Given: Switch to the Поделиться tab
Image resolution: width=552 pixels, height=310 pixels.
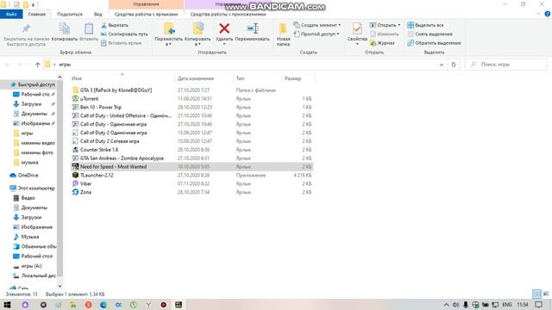Looking at the screenshot, I should 70,14.
